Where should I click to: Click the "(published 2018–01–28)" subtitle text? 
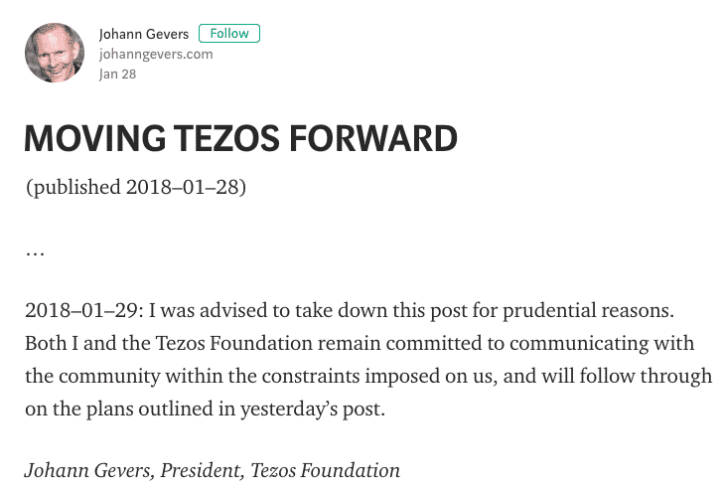click(x=135, y=188)
